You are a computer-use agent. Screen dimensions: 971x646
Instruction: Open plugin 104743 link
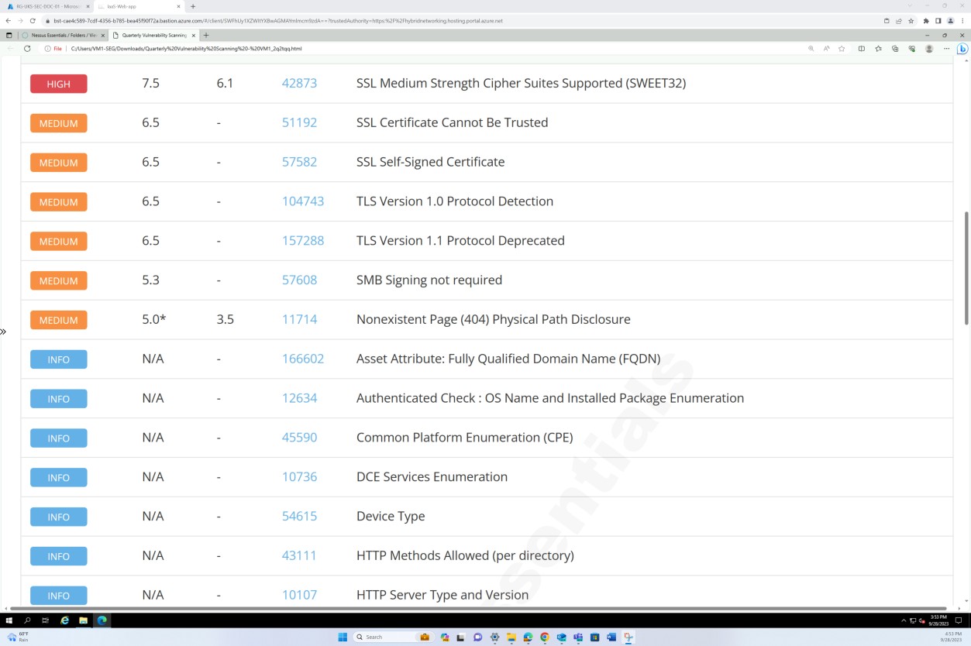tap(303, 201)
